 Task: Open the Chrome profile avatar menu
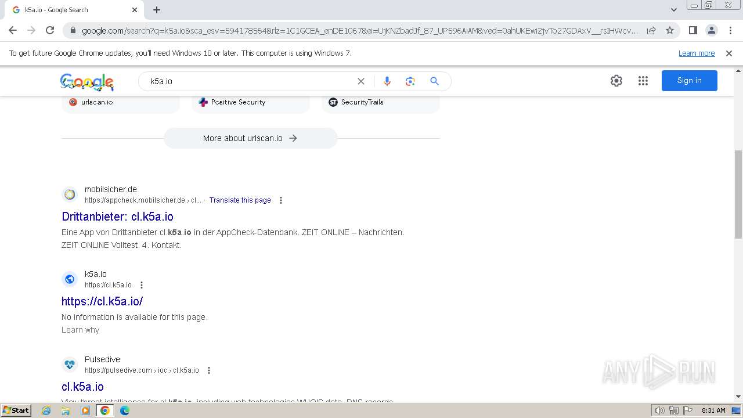(x=711, y=30)
